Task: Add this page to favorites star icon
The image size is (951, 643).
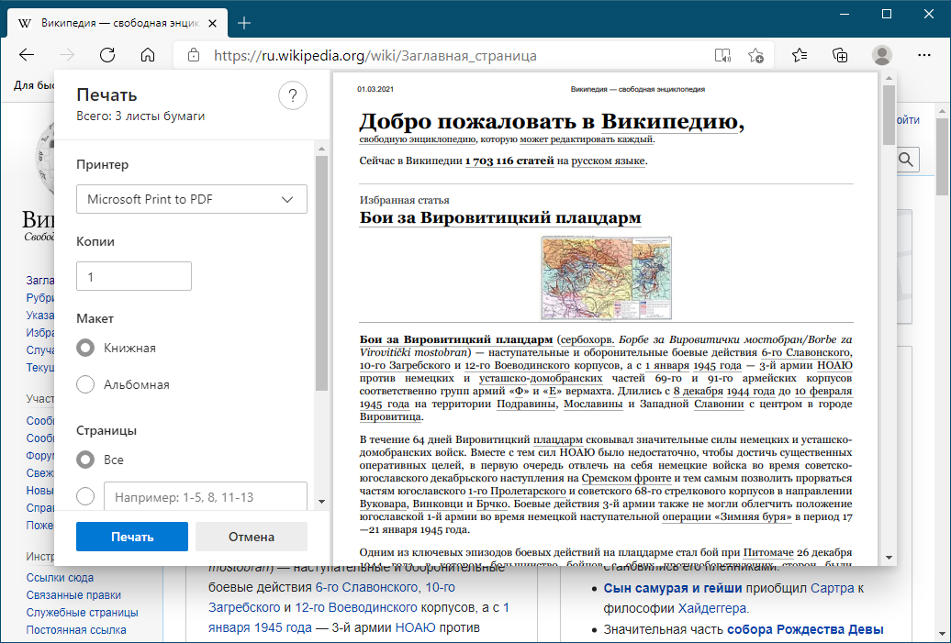Action: (x=755, y=56)
